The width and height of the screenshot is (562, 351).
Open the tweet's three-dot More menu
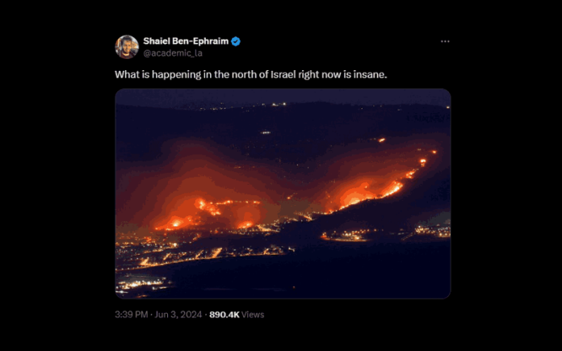pos(445,41)
